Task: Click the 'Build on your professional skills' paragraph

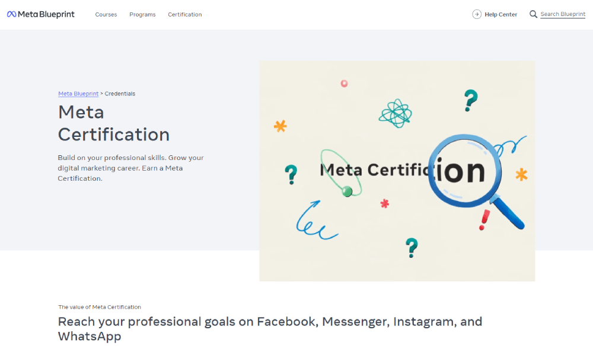Action: click(x=130, y=168)
